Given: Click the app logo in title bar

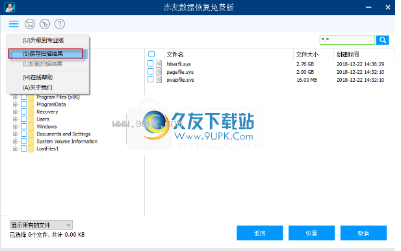Looking at the screenshot, I should point(10,7).
